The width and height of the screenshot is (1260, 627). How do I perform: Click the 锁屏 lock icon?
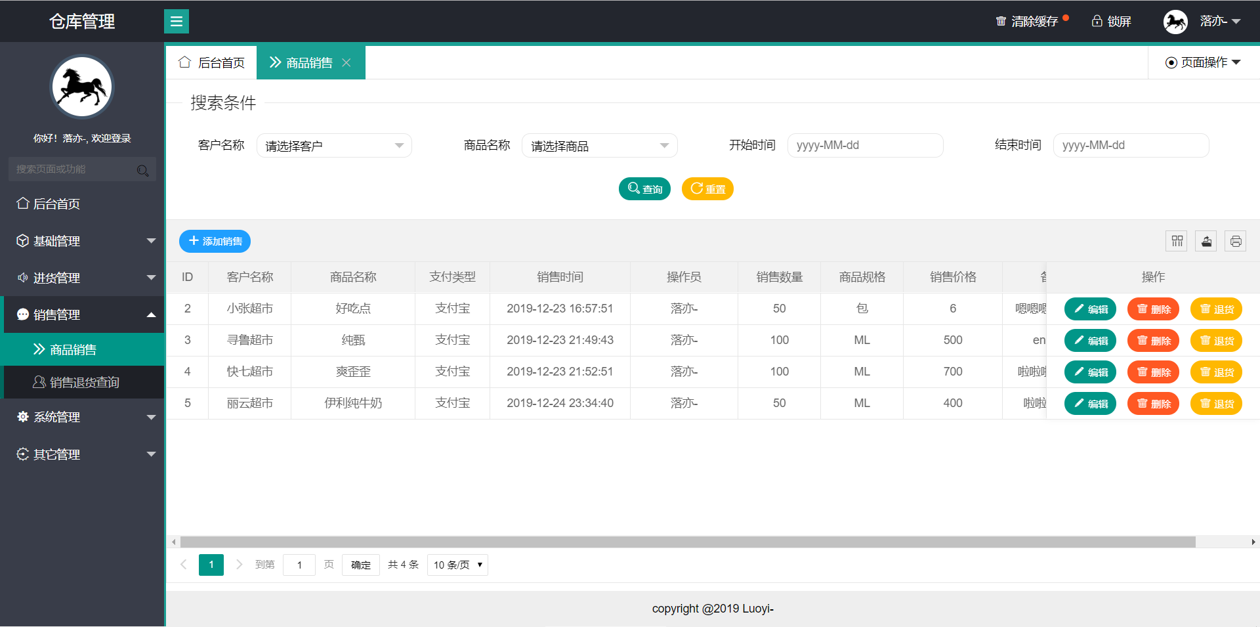coord(1096,21)
